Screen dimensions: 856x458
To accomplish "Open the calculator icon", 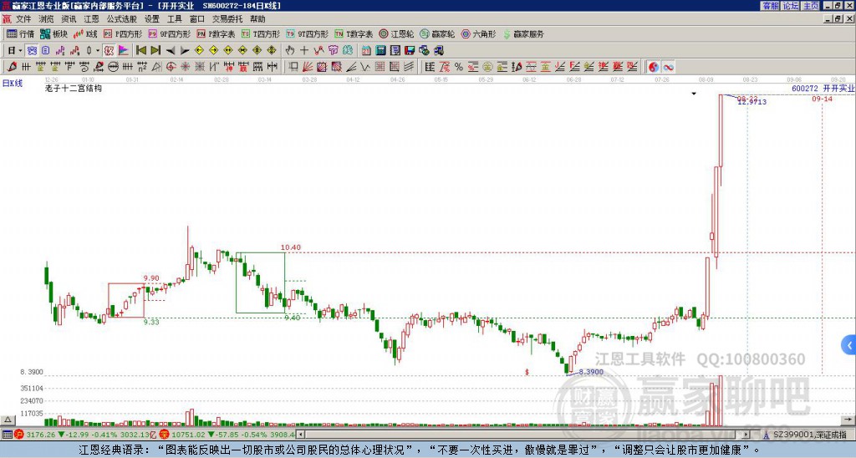I will (380, 51).
